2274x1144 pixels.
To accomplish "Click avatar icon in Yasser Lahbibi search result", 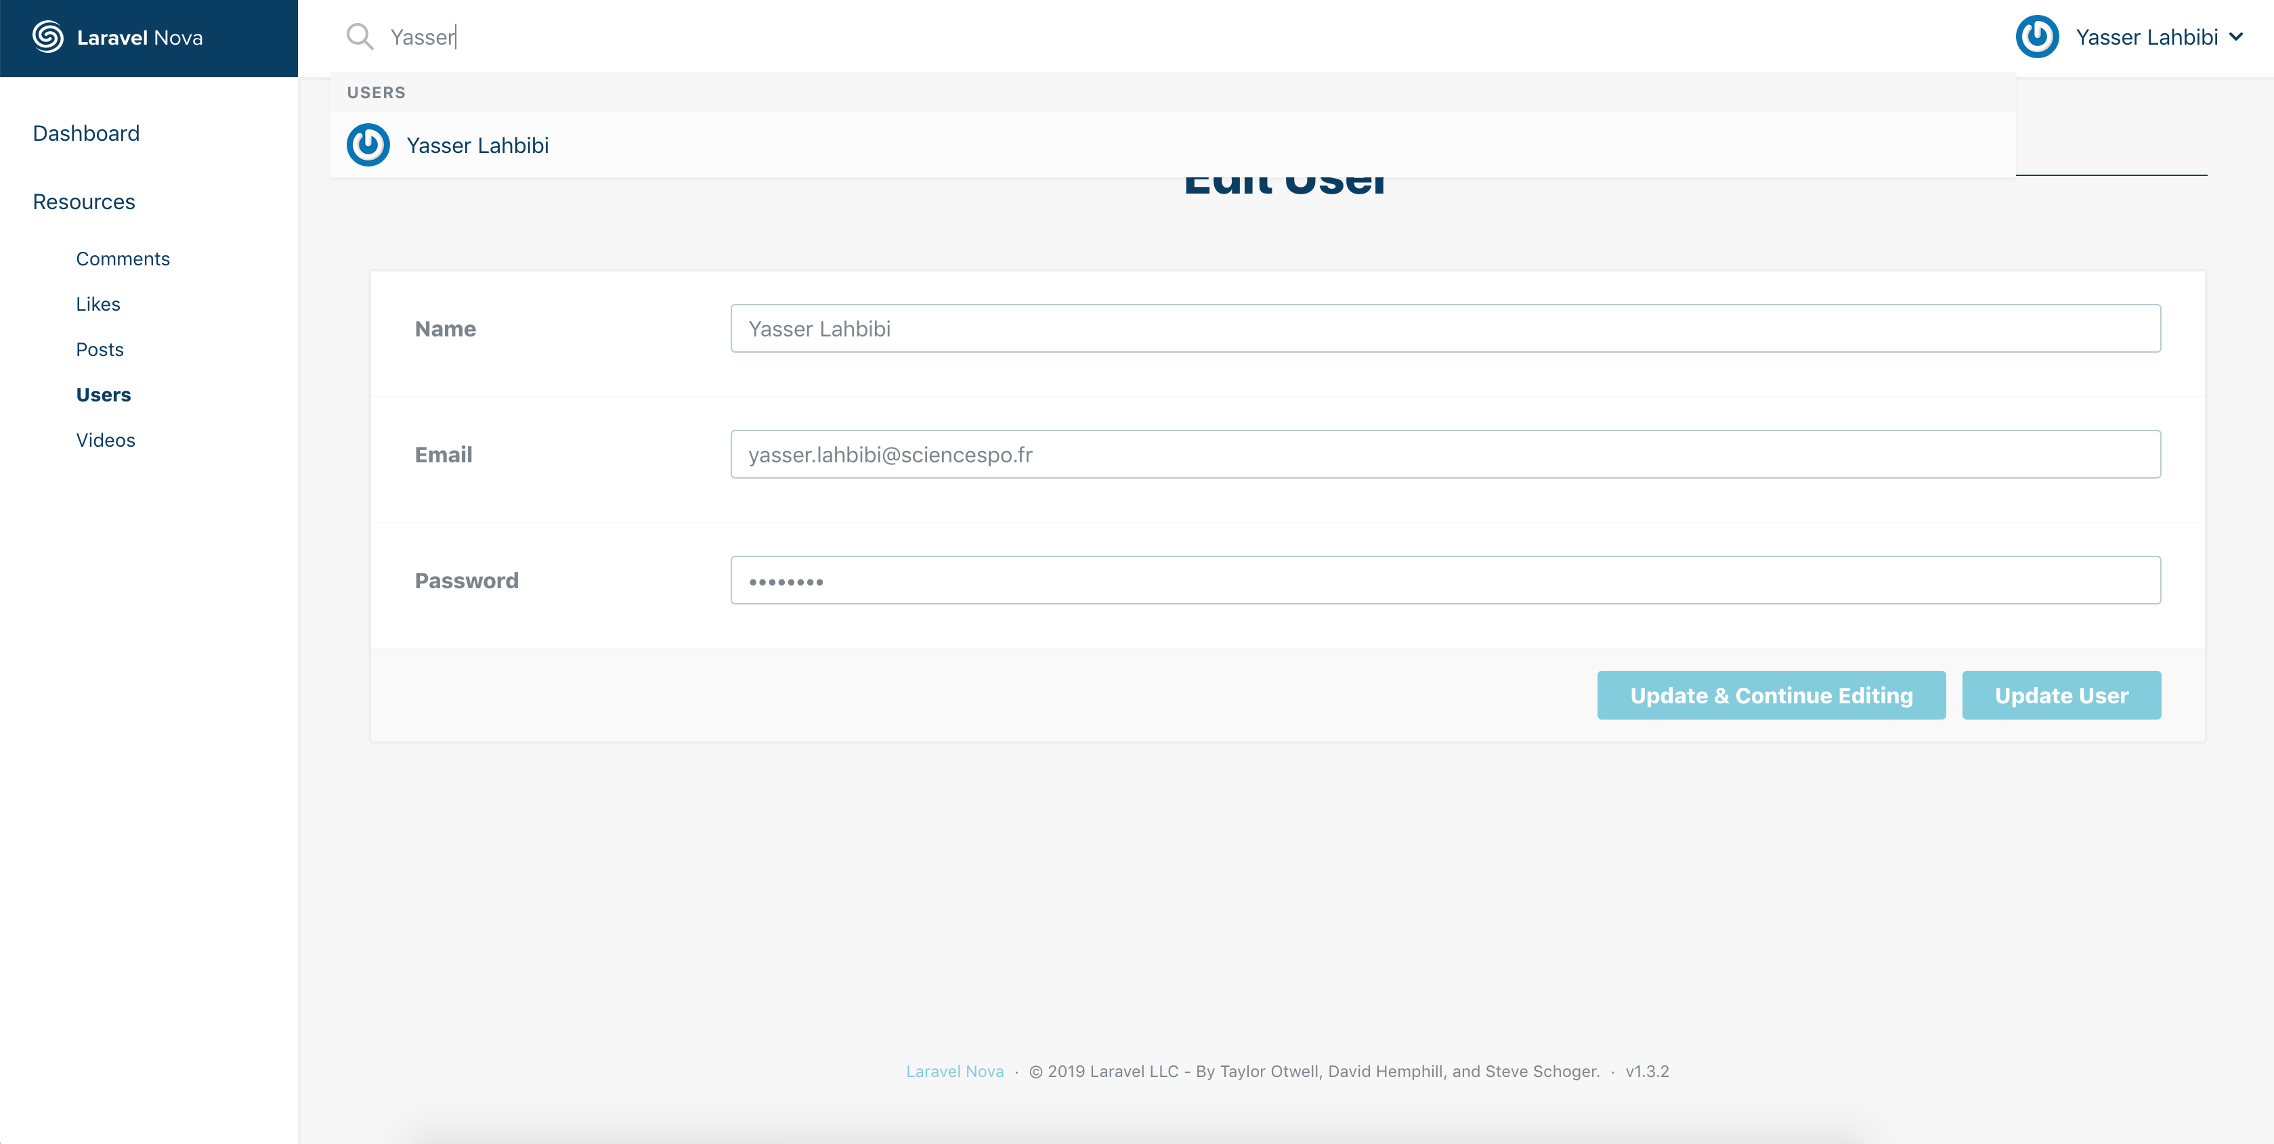I will pyautogui.click(x=368, y=146).
